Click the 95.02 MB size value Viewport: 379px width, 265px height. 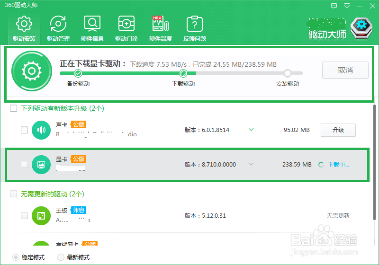[x=297, y=130]
